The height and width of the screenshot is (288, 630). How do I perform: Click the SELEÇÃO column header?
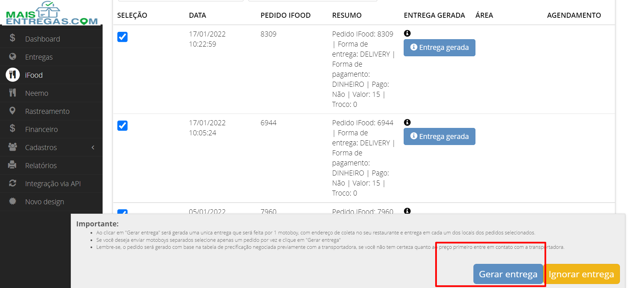(132, 15)
